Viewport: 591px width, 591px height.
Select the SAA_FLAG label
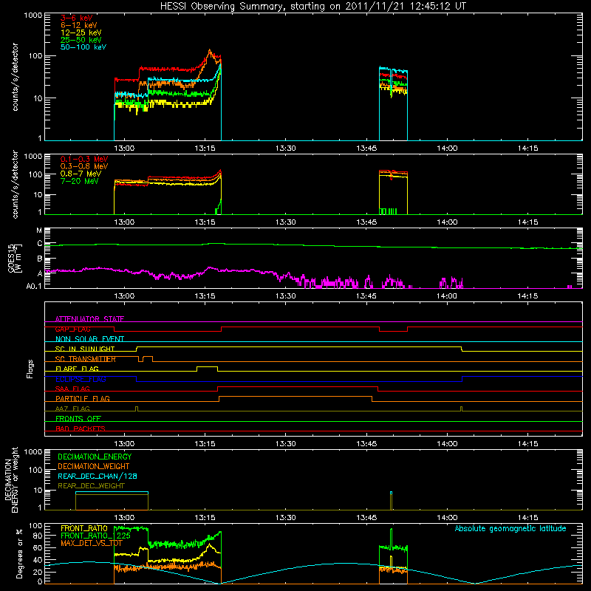[x=72, y=389]
